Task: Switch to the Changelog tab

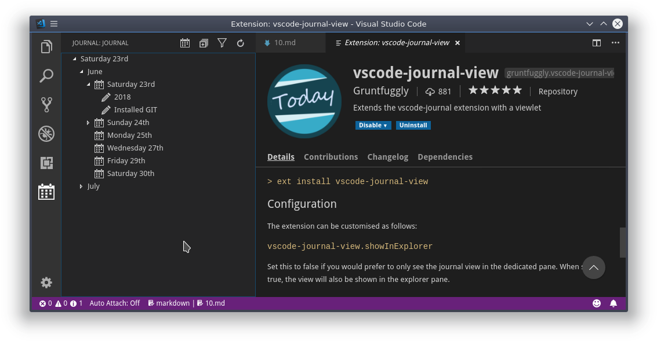Action: [x=387, y=157]
